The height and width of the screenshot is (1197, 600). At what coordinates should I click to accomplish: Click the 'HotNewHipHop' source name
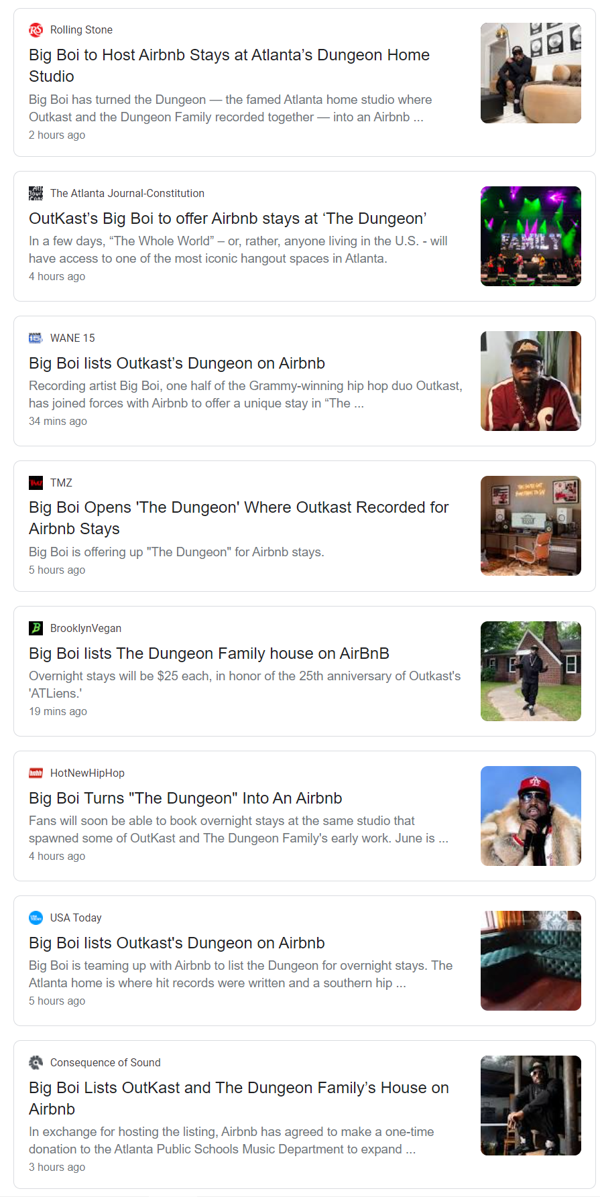(87, 773)
